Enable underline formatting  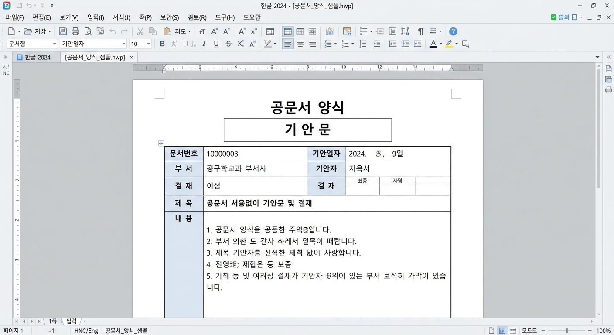tap(216, 44)
